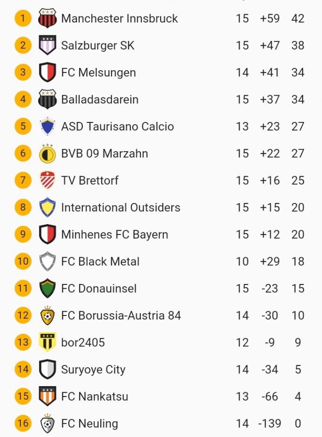322x437 pixels.
Task: Open the International Outsiders team page
Action: tap(121, 207)
